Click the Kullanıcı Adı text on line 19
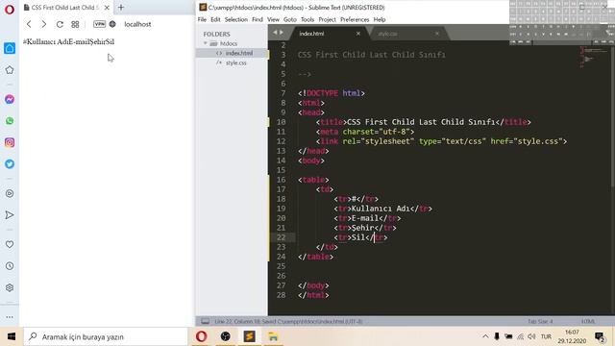The width and height of the screenshot is (615, 346). point(381,209)
